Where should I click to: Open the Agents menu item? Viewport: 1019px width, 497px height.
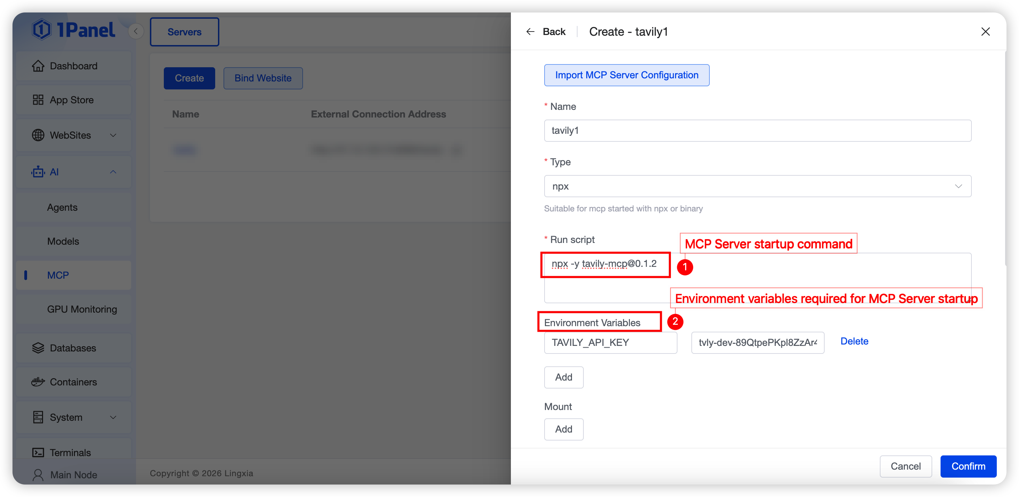[62, 207]
